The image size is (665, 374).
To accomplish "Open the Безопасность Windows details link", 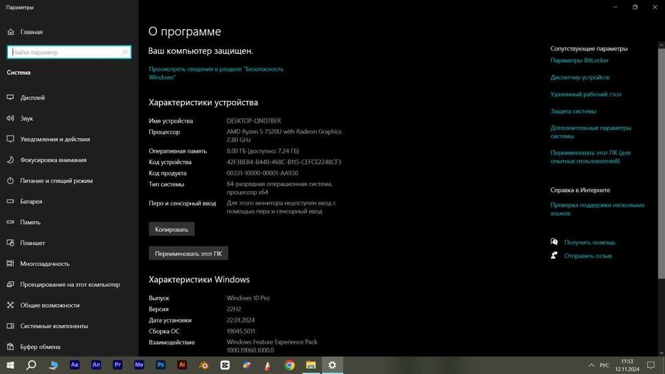I will pos(216,73).
